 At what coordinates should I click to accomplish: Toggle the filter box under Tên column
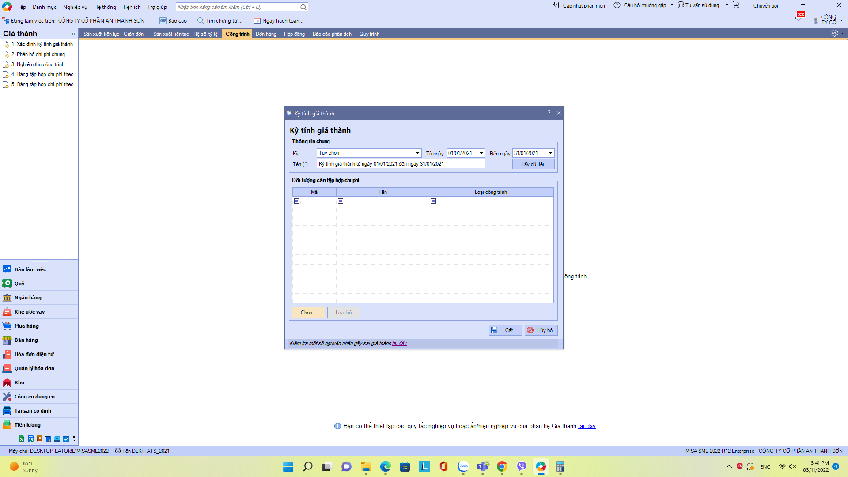pyautogui.click(x=341, y=201)
